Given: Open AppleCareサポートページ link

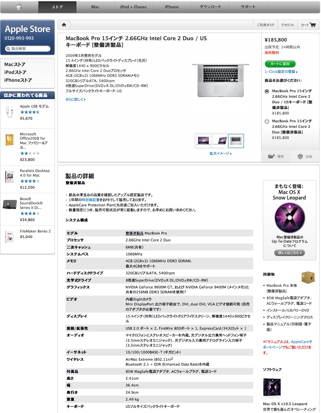Looking at the screenshot, I should click(287, 344).
